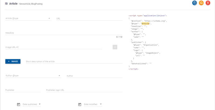
Task: Open the Date published dropdown arrow
Action: [40, 104]
